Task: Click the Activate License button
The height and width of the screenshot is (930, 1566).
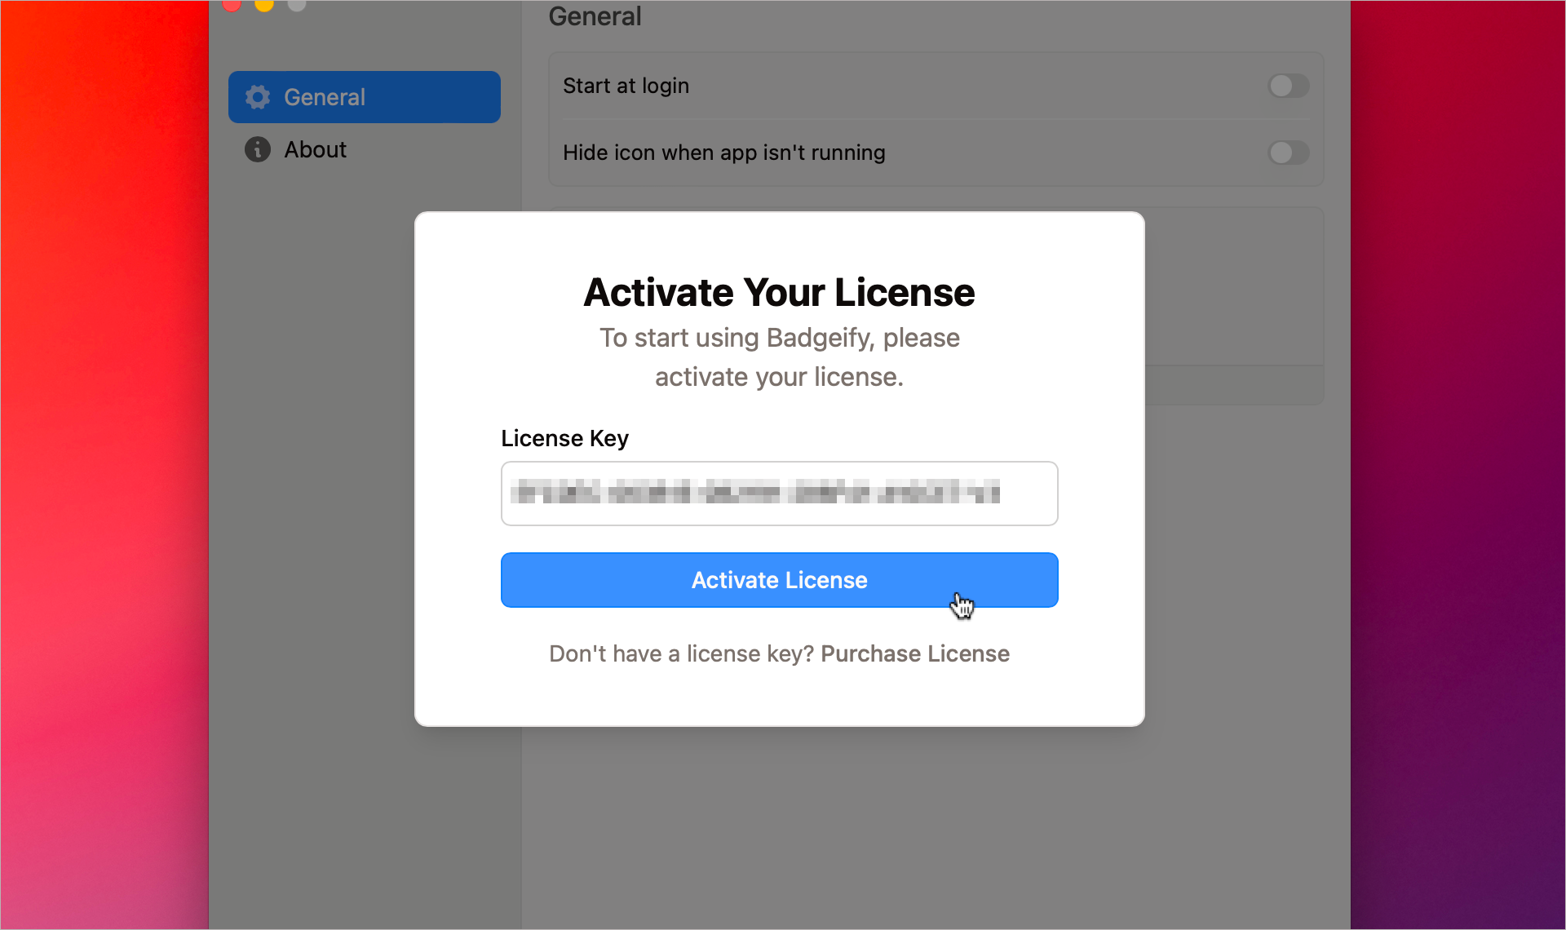Action: click(779, 580)
